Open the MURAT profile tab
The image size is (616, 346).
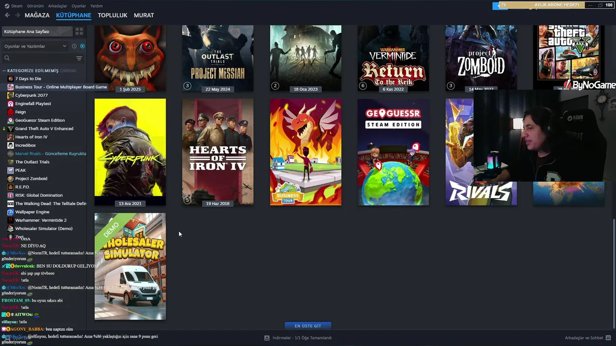tap(144, 15)
